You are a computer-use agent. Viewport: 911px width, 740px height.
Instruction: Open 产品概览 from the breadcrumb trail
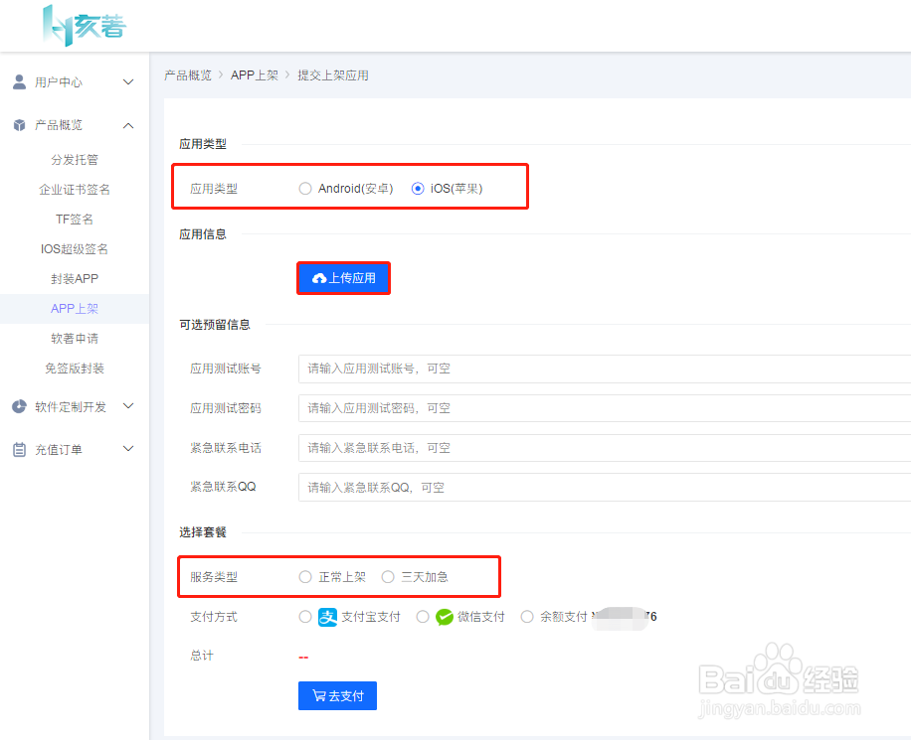point(188,74)
